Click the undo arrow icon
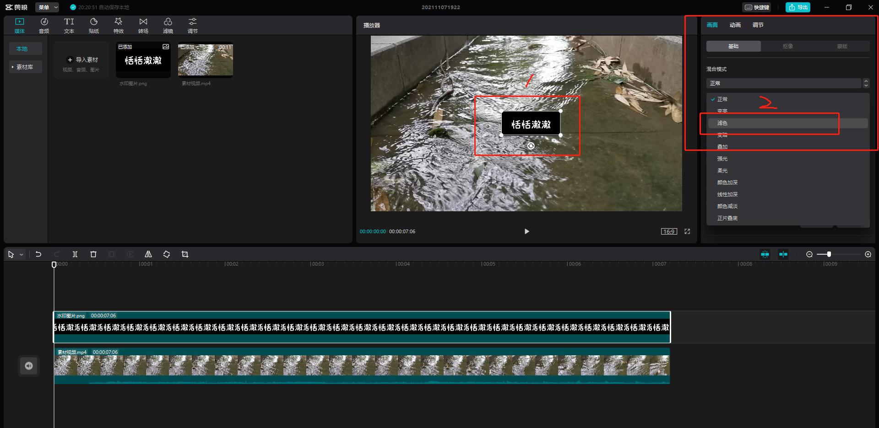Viewport: 879px width, 428px height. click(x=38, y=254)
